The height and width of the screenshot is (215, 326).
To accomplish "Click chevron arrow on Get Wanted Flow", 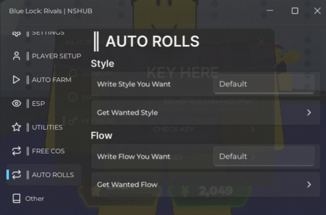I will pyautogui.click(x=309, y=185).
